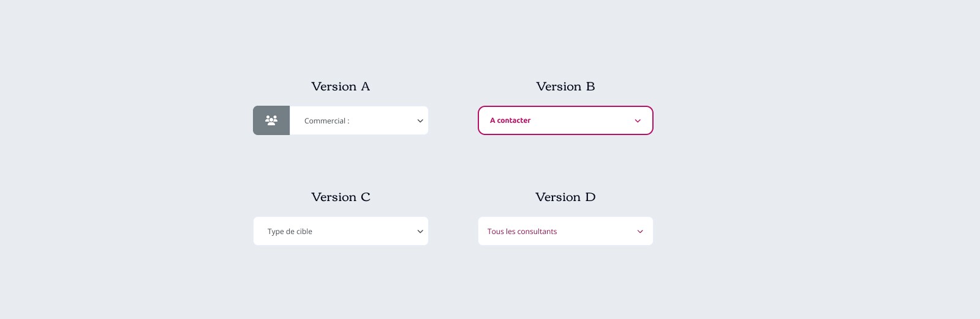Click the 'Type de cible' placeholder text
Image resolution: width=980 pixels, height=319 pixels.
290,232
